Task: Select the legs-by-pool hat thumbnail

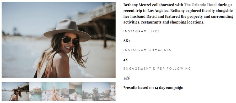Action: (56, 91)
